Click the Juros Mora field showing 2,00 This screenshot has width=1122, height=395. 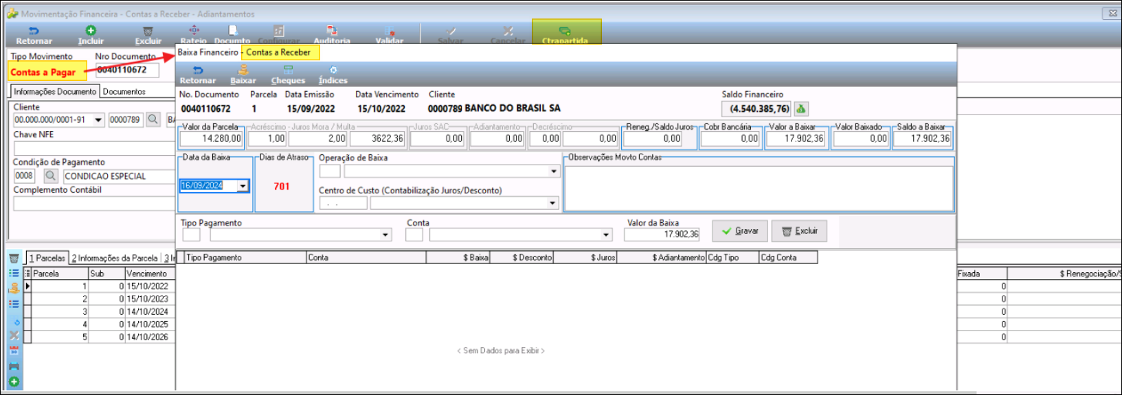click(318, 139)
